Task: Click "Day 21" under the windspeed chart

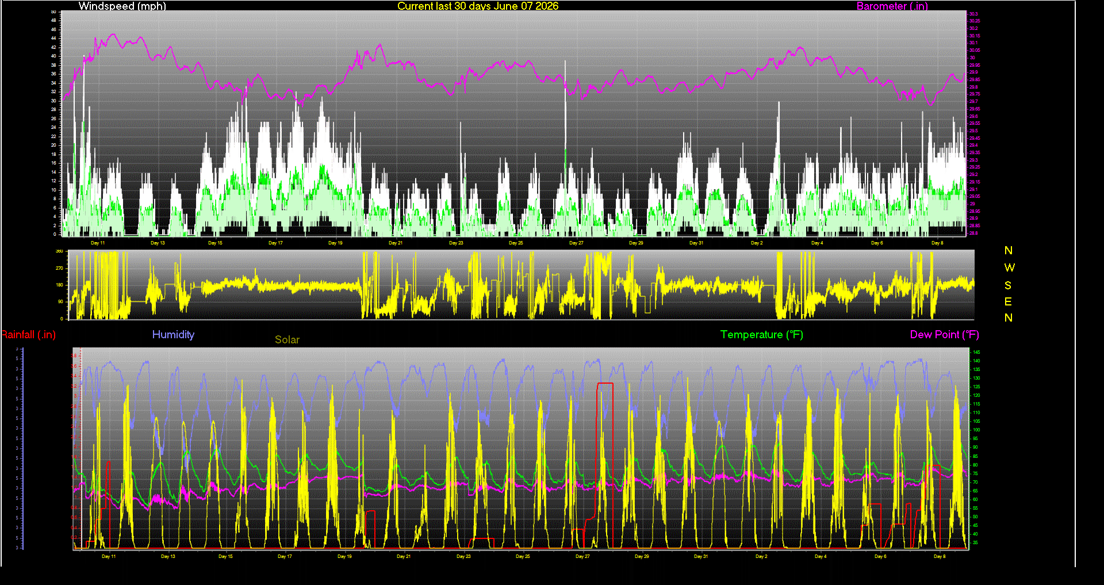Action: coord(396,243)
